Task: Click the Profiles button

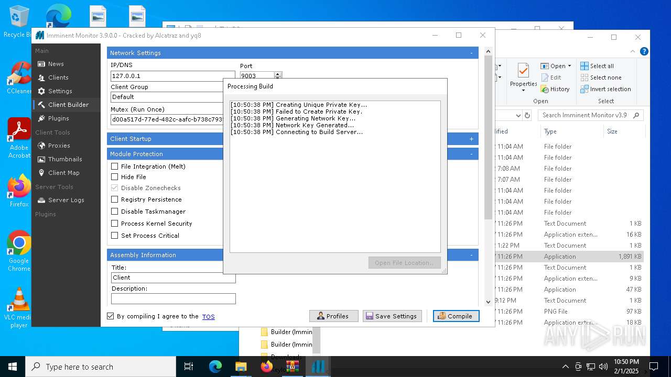Action: 334,316
